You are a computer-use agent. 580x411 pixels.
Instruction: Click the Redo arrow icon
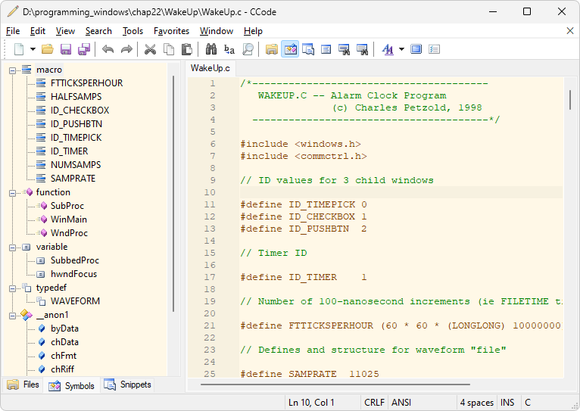tap(126, 49)
